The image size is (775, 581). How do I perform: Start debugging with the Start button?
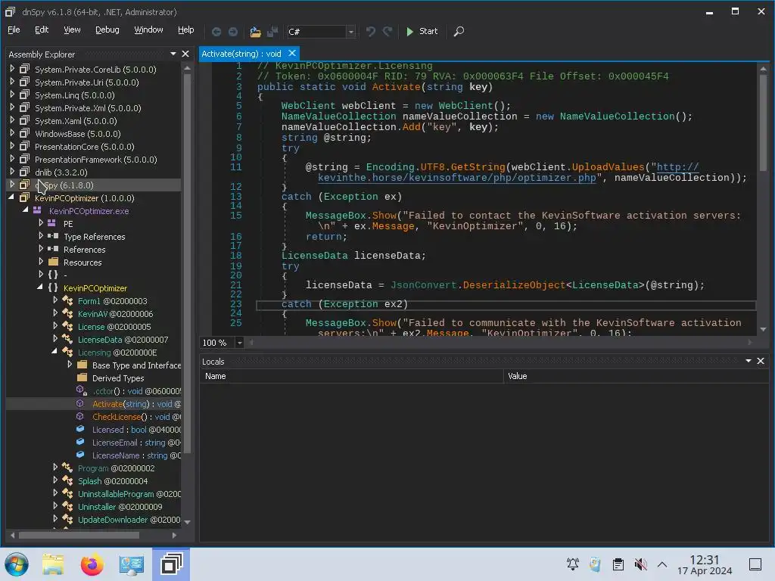422,32
